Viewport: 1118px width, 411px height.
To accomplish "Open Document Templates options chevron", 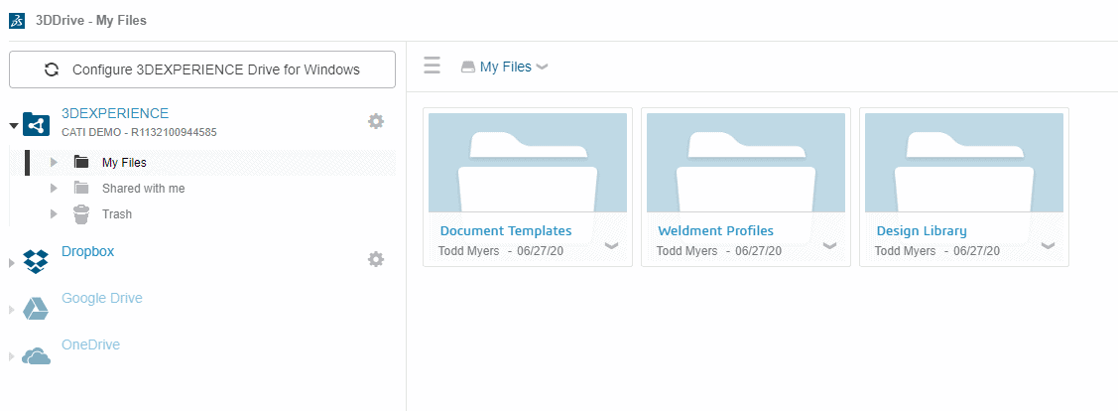I will (x=611, y=245).
